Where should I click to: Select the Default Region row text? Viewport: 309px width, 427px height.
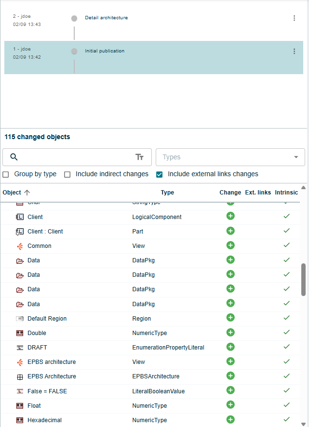point(47,319)
